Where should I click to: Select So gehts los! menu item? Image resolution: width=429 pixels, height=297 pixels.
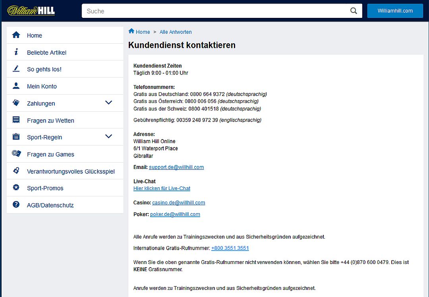click(x=65, y=69)
